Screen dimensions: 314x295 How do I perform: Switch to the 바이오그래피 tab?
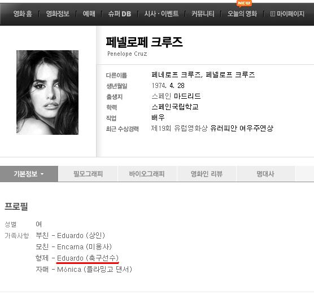coord(147,174)
